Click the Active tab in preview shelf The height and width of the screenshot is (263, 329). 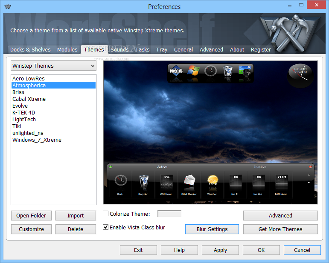pos(162,167)
